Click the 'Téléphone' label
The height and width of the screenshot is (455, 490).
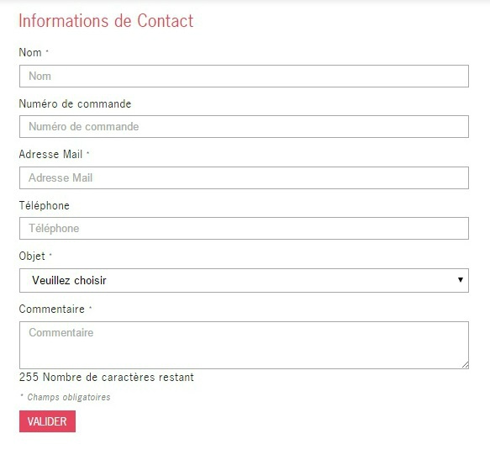(x=44, y=205)
